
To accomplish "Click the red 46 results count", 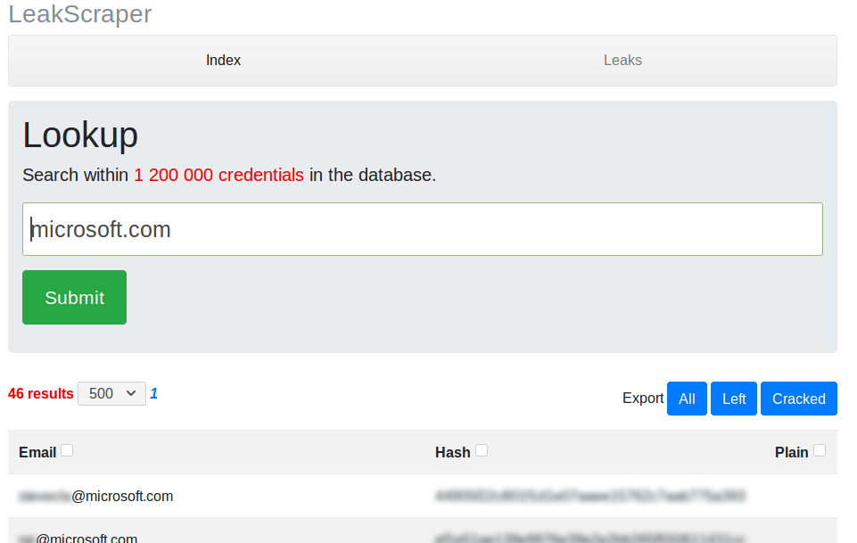I will click(x=40, y=393).
